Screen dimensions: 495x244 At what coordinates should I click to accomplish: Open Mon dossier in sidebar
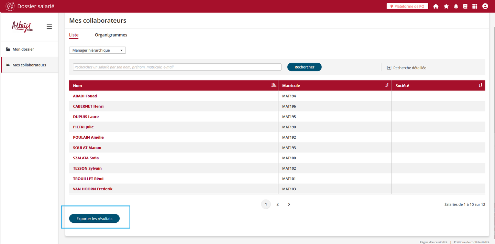23,49
